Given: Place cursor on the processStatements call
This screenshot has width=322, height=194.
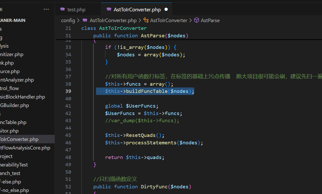Looking at the screenshot, I should (151, 143).
